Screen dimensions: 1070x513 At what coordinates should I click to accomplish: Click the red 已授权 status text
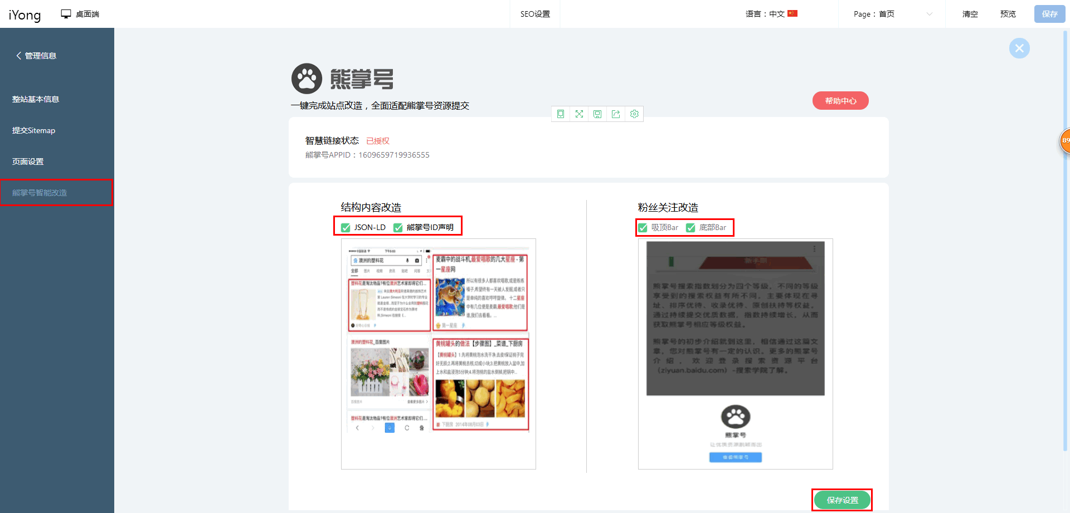click(378, 141)
